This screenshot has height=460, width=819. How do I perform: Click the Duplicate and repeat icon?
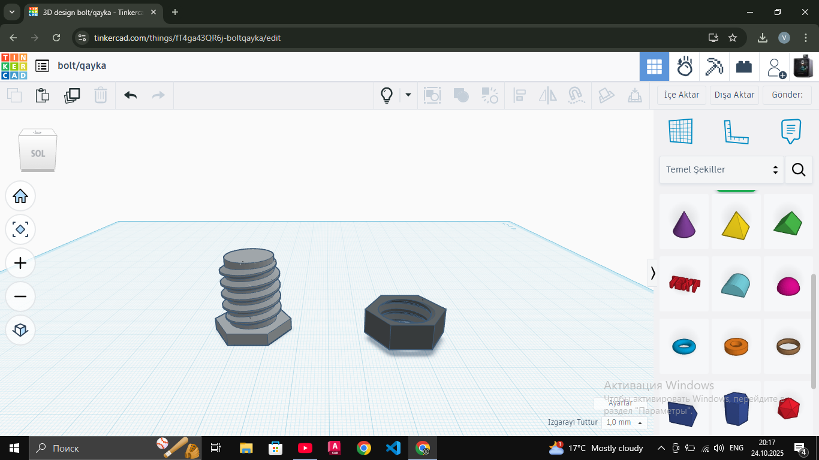(72, 95)
